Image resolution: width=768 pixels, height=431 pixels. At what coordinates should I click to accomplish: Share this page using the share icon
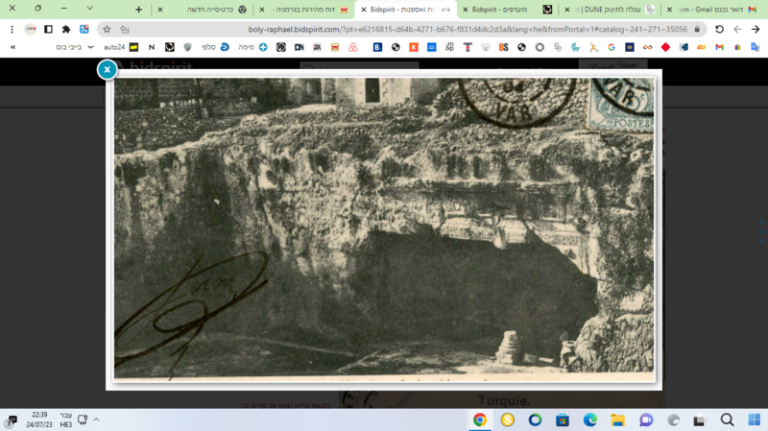125,30
